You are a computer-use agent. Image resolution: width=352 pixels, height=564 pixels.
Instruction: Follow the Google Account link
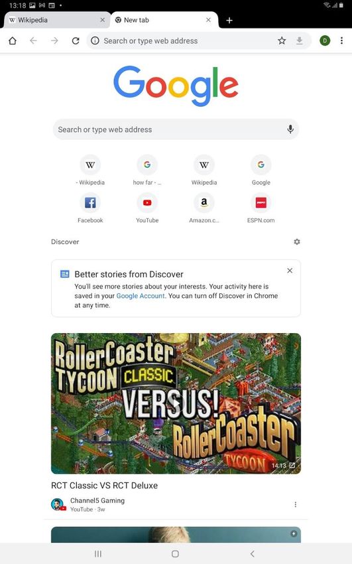click(x=141, y=296)
